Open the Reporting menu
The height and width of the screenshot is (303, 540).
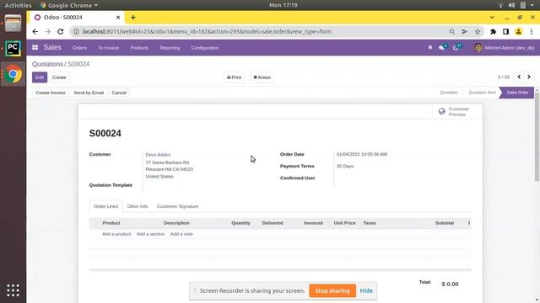click(x=170, y=48)
